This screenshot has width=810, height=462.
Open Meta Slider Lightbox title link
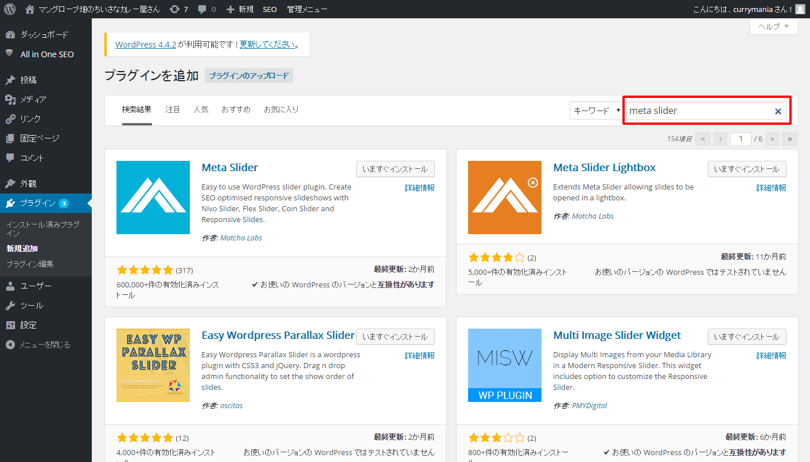[604, 168]
